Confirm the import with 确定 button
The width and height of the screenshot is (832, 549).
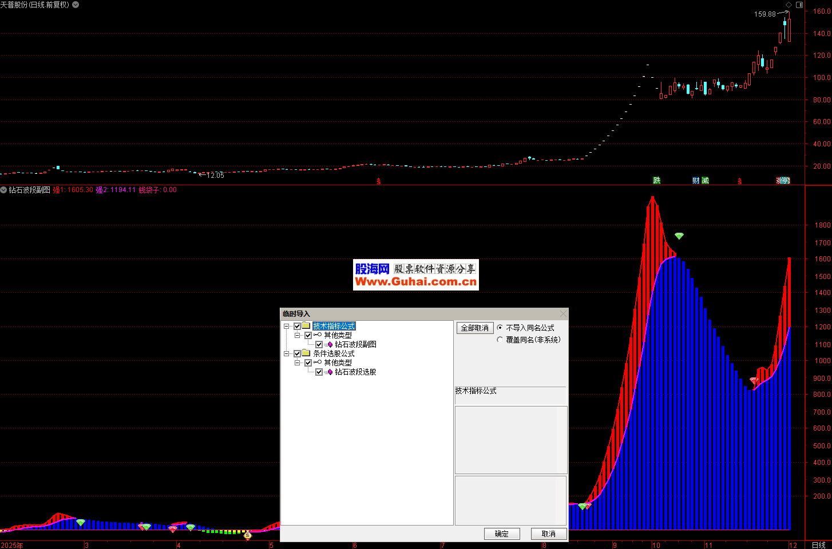(x=502, y=534)
